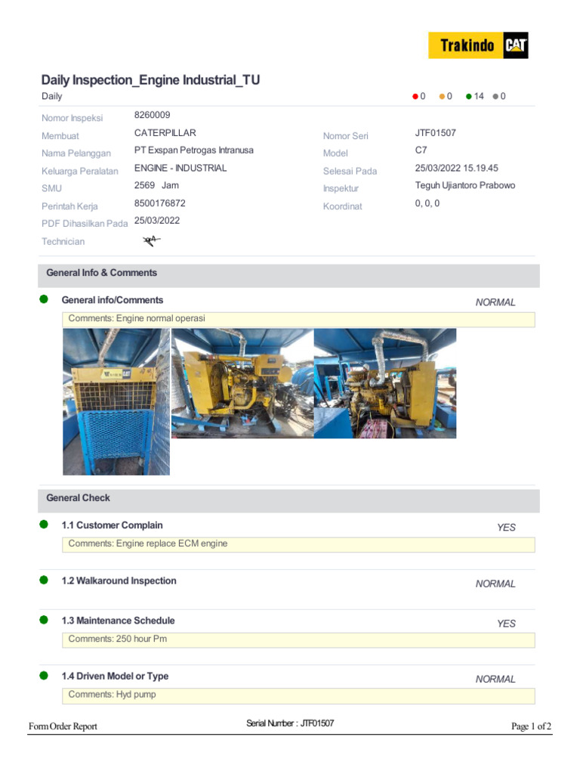The height and width of the screenshot is (774, 580).
Task: Click comment field 'Engine replace ECM engine'
Action: point(298,544)
